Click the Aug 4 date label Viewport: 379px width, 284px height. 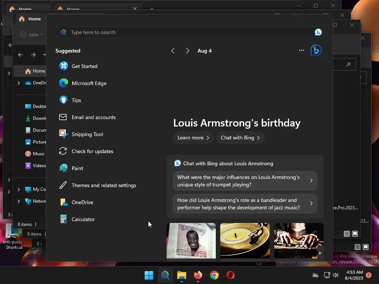pyautogui.click(x=204, y=51)
